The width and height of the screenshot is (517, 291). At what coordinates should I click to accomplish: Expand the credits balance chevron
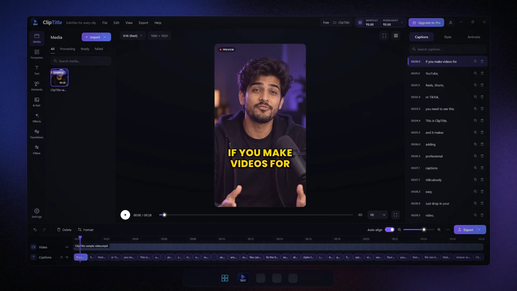(x=402, y=23)
